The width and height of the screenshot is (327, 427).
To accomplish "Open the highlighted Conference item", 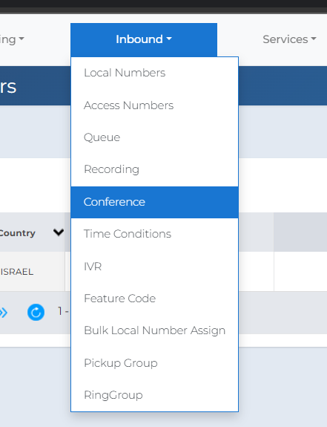I will 154,202.
